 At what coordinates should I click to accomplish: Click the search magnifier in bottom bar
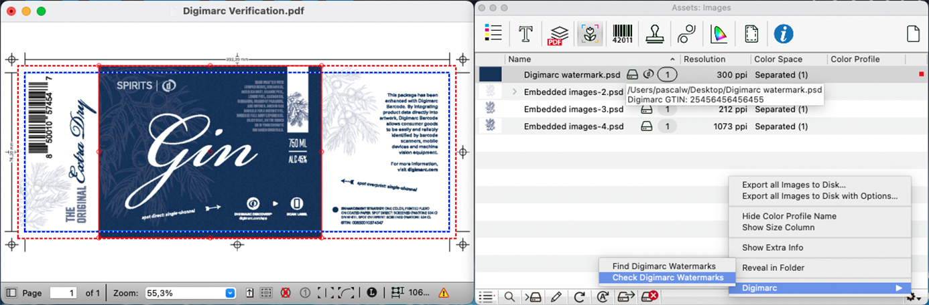click(x=510, y=296)
